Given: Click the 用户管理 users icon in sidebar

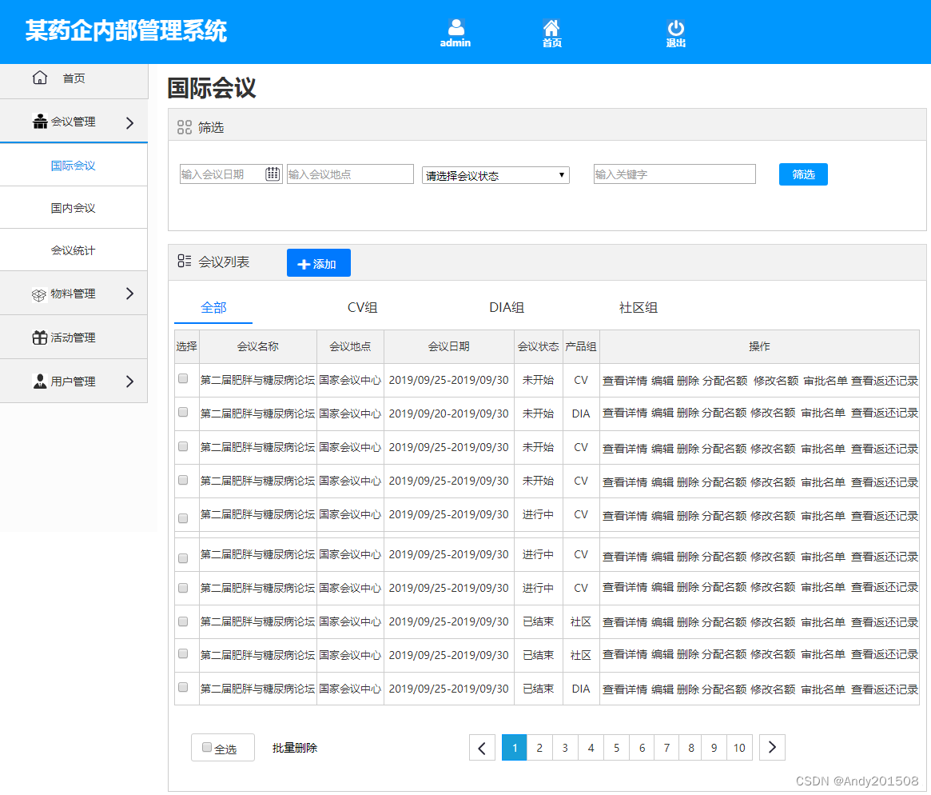Looking at the screenshot, I should [38, 381].
